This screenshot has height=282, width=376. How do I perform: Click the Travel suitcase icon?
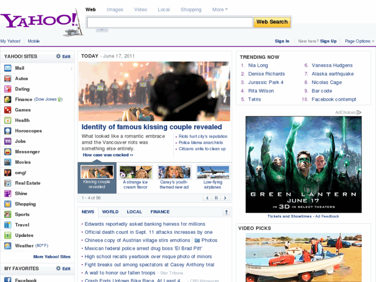point(8,225)
